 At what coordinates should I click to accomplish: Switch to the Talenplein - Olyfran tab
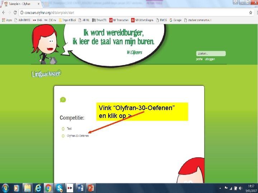[x=20, y=4]
